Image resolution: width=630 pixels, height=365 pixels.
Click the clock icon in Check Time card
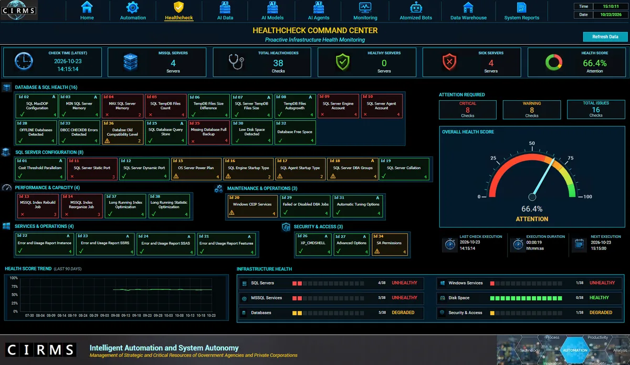[24, 61]
